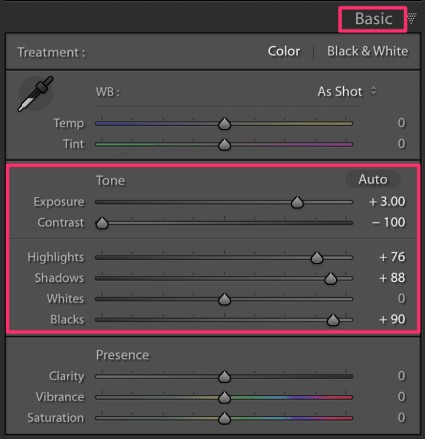Open the WB As Shot dropdown
The height and width of the screenshot is (439, 425).
pos(347,91)
